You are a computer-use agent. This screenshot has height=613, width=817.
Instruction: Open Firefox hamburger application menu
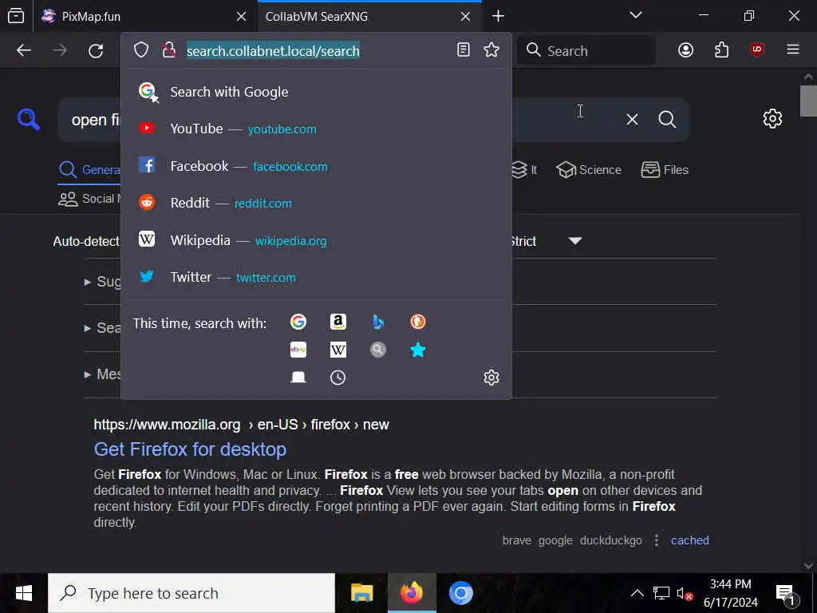click(x=793, y=50)
